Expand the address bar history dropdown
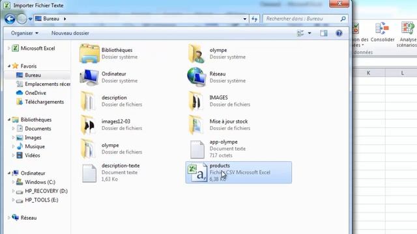 point(245,19)
